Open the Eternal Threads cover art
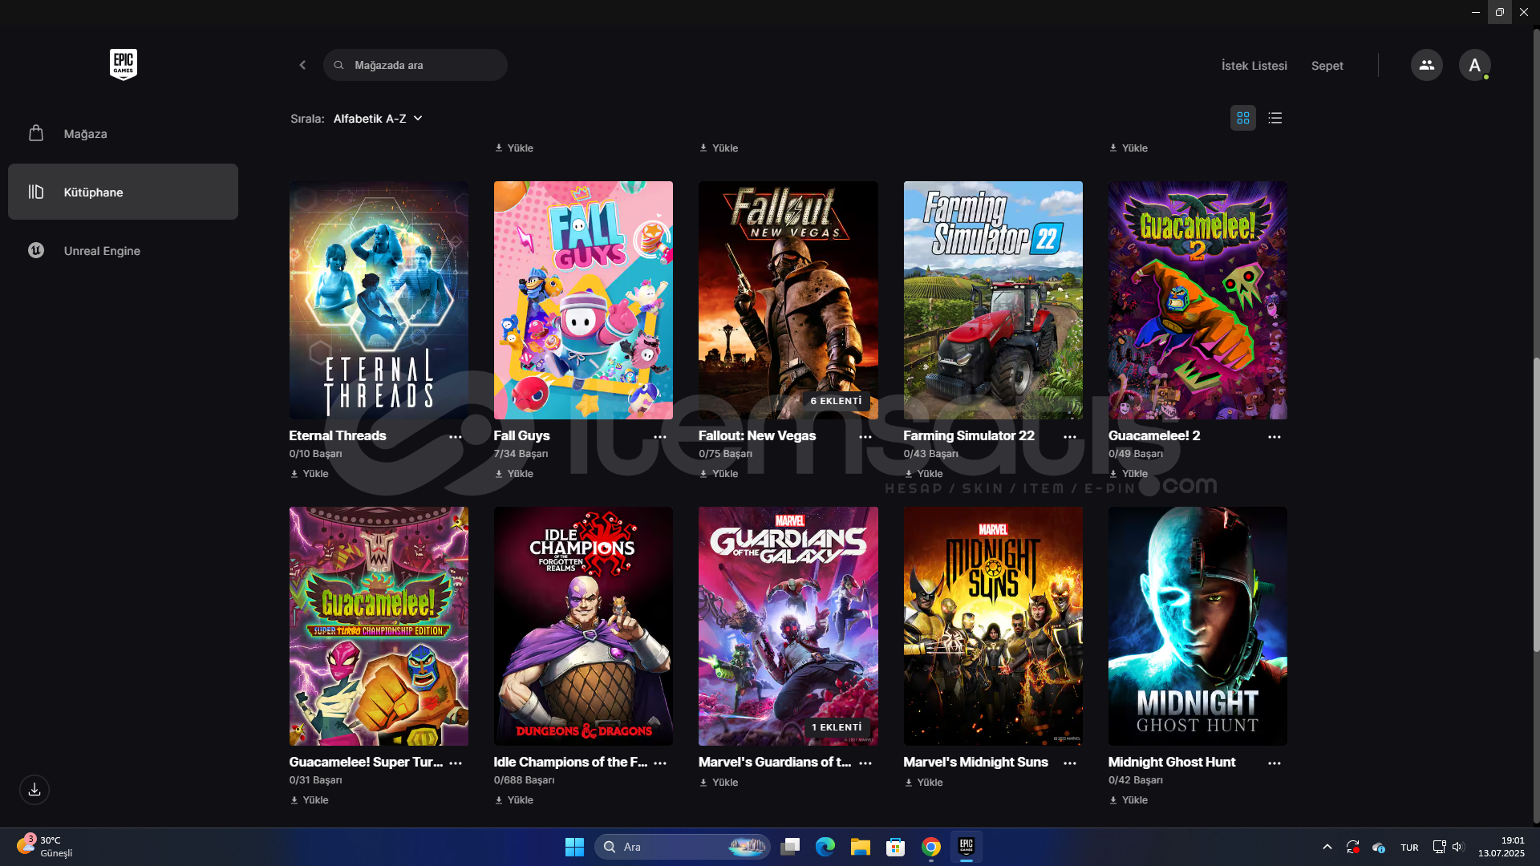This screenshot has height=866, width=1540. click(379, 300)
